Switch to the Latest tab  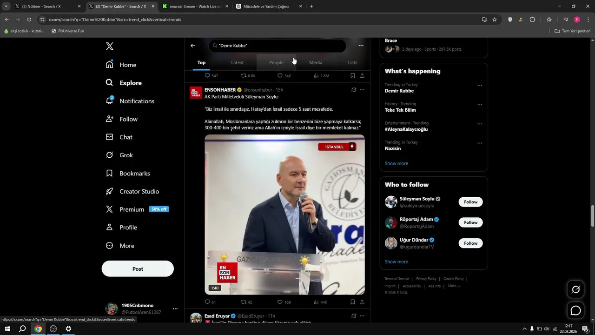(x=237, y=62)
